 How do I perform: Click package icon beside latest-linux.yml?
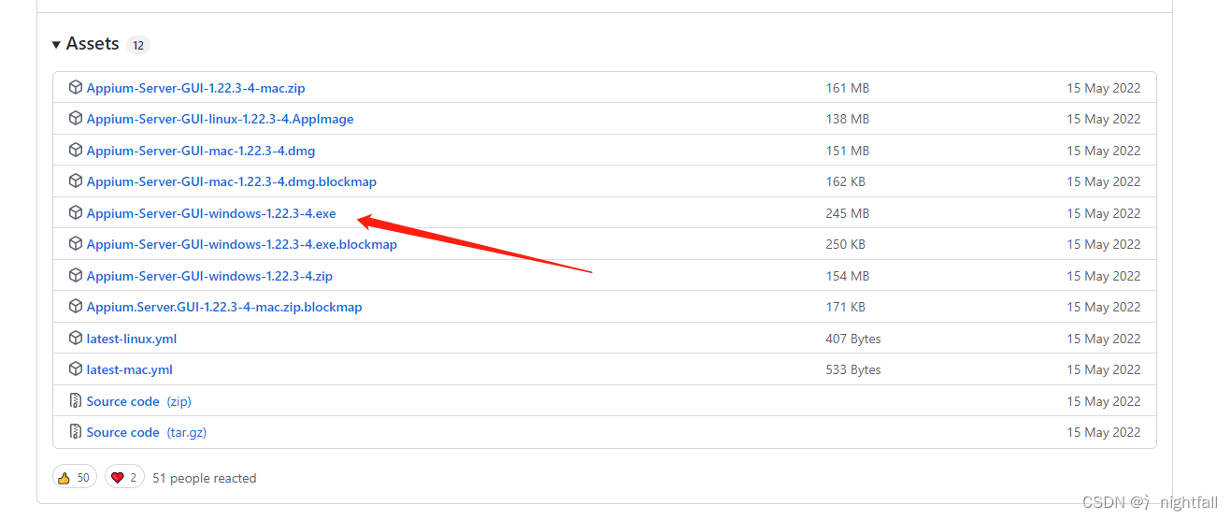tap(76, 338)
